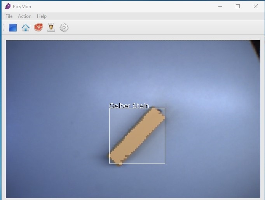
Task: Show raw video with the meat icon
Action: point(38,27)
